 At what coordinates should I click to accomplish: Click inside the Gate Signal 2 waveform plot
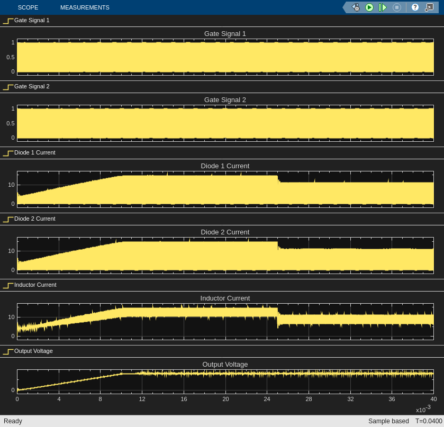click(225, 123)
